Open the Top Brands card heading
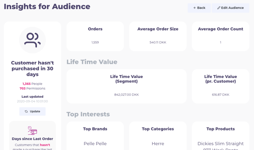Screen dimensions: 254x150 [x=95, y=129]
